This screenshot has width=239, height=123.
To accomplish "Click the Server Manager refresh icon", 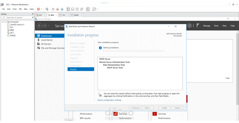I will click(189, 26).
